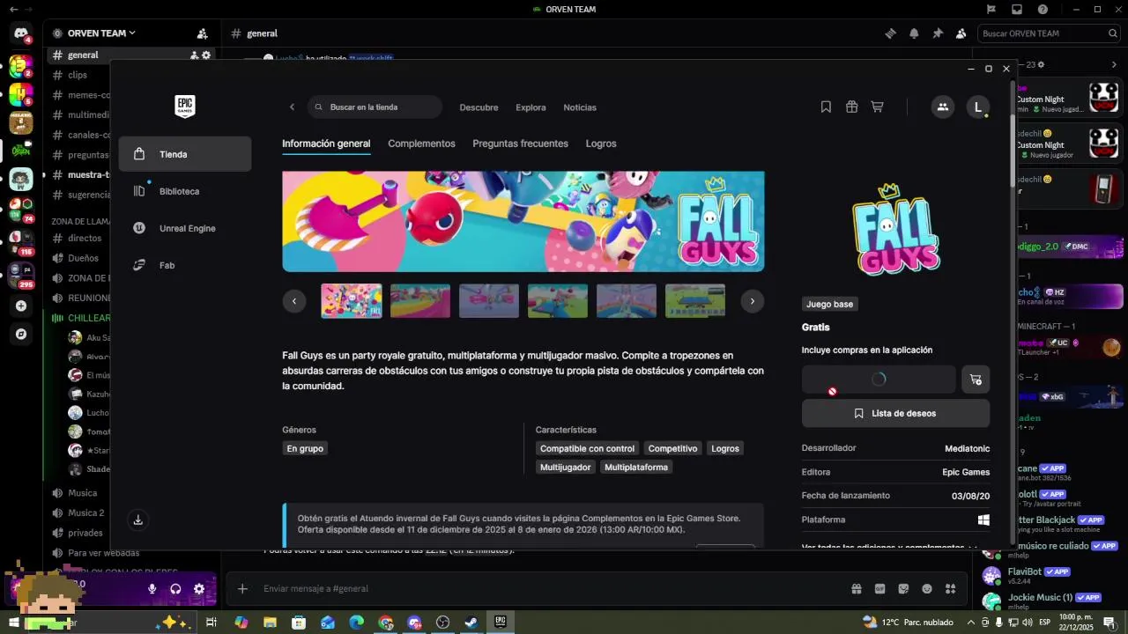Click the Epic Games logo
The image size is (1128, 634).
(x=185, y=107)
